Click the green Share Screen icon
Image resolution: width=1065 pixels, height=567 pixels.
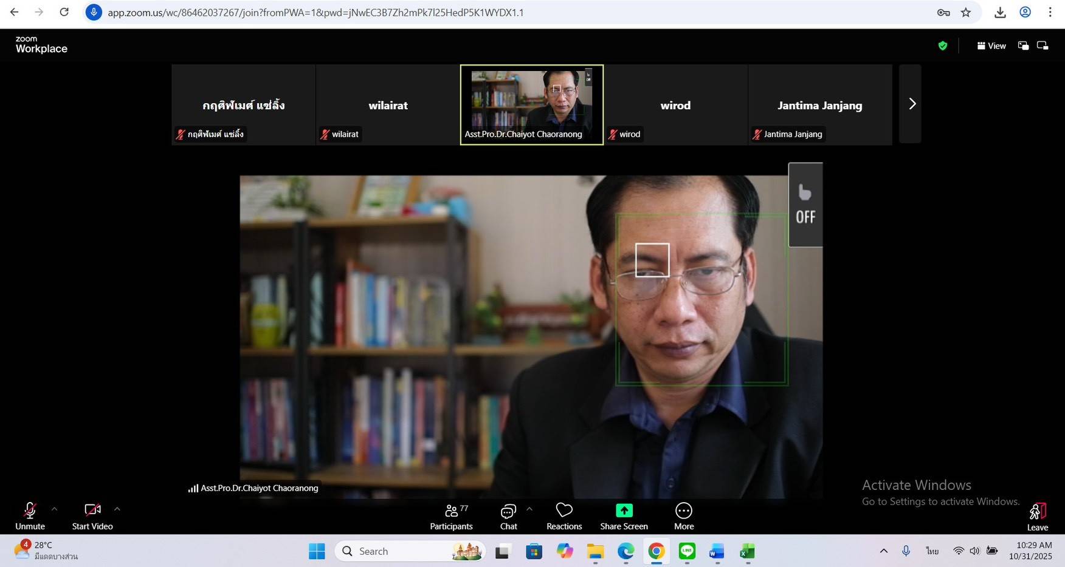pyautogui.click(x=624, y=511)
